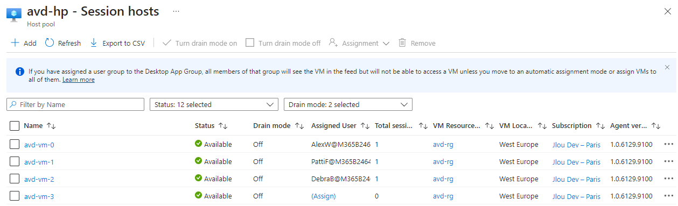Open the Assignment dropdown menu
678x206 pixels.
359,43
